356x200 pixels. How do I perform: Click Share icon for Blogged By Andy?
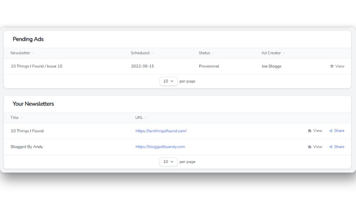pyautogui.click(x=331, y=147)
